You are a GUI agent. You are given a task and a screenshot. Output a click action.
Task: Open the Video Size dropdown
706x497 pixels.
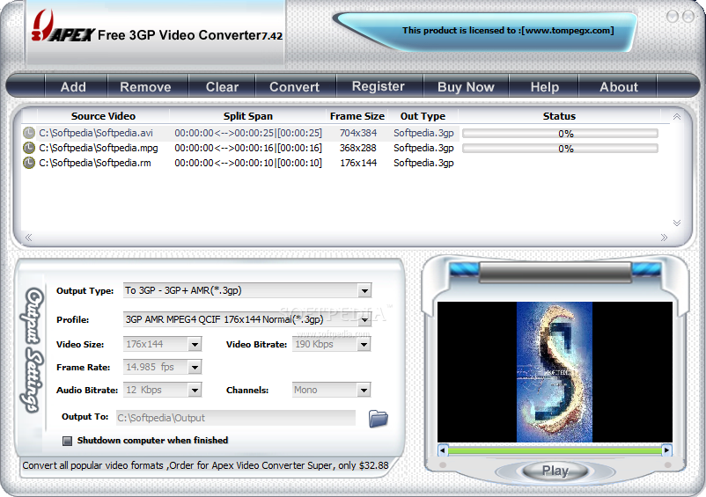click(x=195, y=345)
